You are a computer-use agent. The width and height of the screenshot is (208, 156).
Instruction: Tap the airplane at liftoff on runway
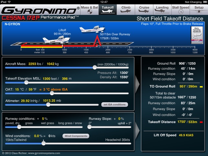tap(56, 39)
